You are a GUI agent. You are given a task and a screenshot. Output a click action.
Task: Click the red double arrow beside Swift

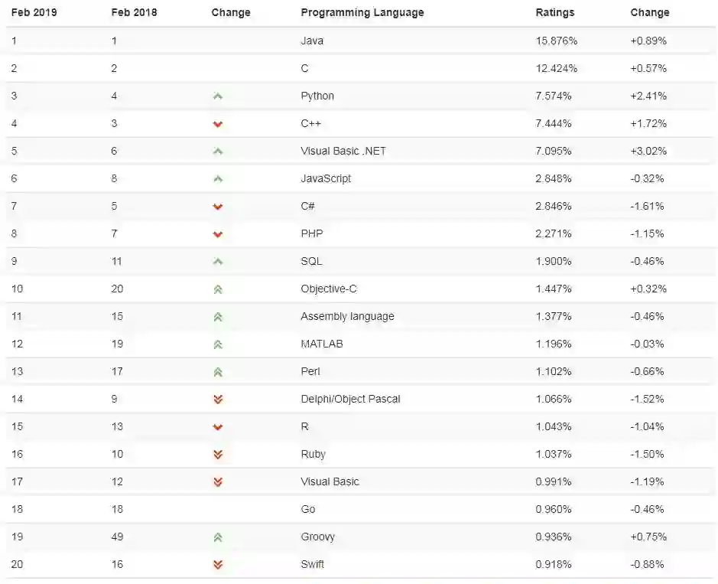[x=218, y=565]
